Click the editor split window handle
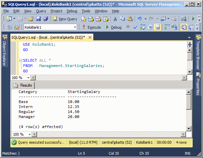Image resolution: width=203 pixels, height=158 pixels. (190, 44)
